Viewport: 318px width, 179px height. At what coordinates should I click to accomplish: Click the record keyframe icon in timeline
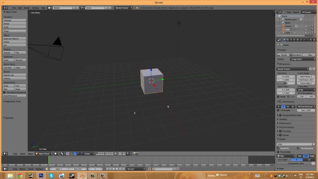click(150, 169)
